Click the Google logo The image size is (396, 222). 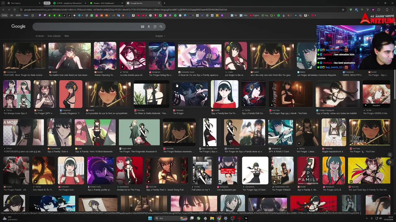[18, 27]
